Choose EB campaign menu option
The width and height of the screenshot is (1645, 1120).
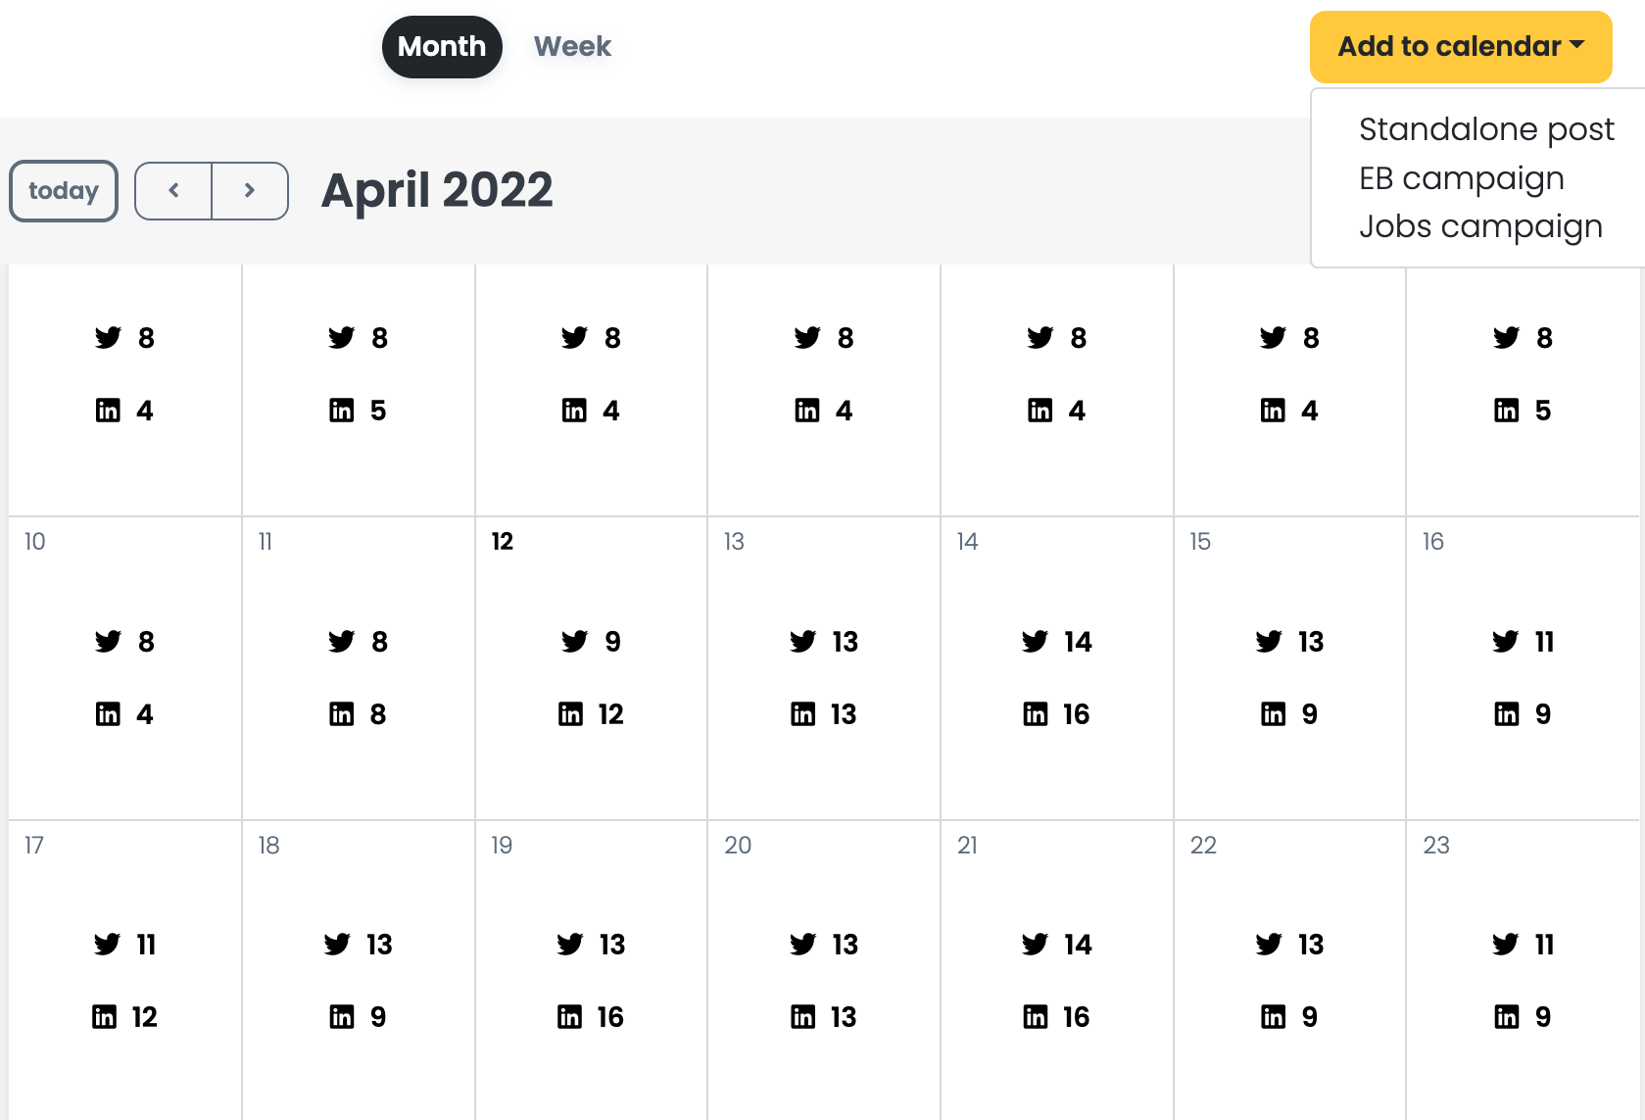1461,178
